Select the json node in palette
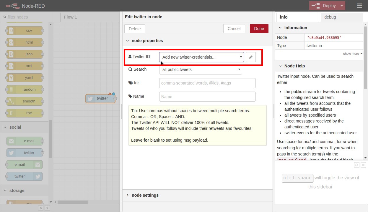This screenshot has width=368, height=212. point(25,54)
